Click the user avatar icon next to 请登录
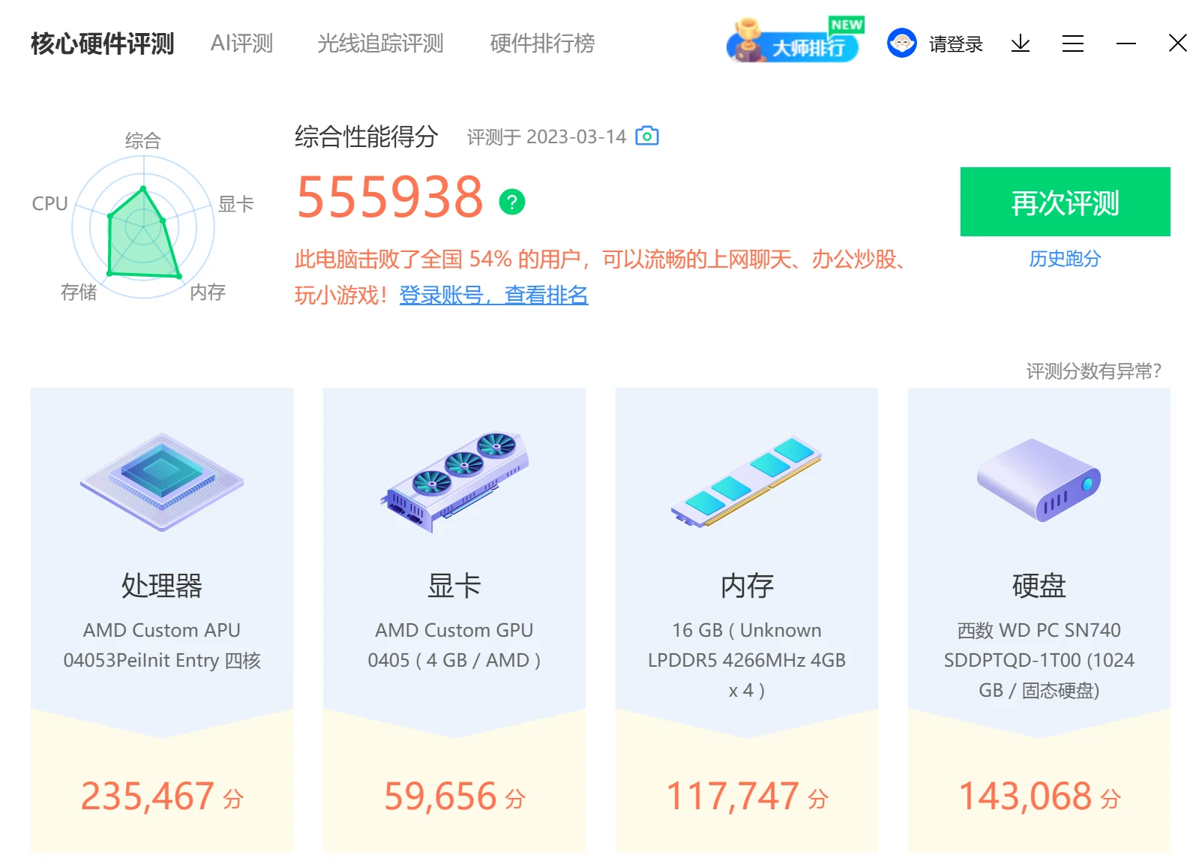Viewport: 1202px width, 864px height. pyautogui.click(x=901, y=43)
